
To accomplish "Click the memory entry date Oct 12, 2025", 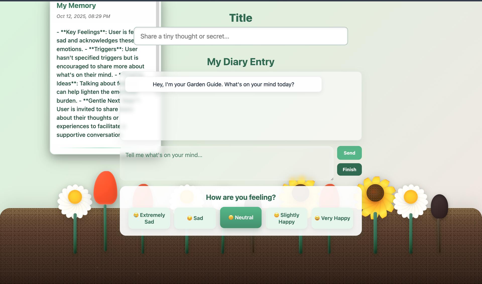I will tap(83, 16).
